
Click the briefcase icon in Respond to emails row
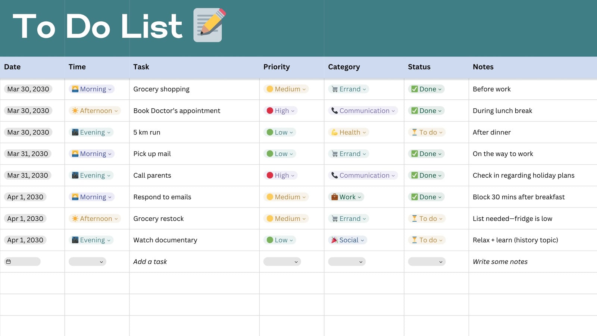[335, 197]
